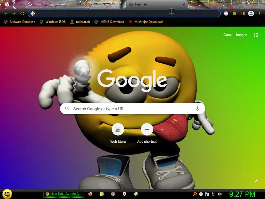Click the Google icon in address bar
The height and width of the screenshot is (199, 265).
coord(33,13)
